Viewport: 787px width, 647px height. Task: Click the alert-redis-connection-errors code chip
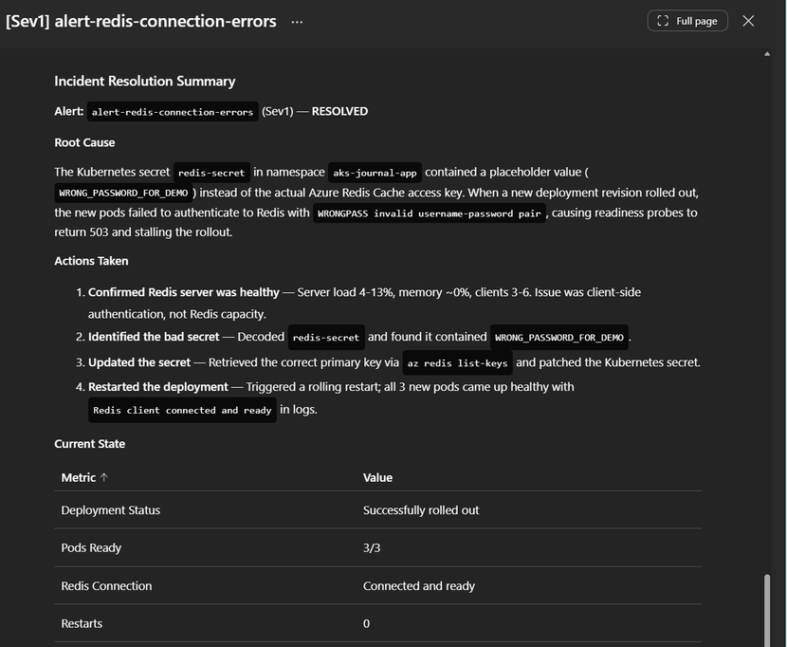173,112
